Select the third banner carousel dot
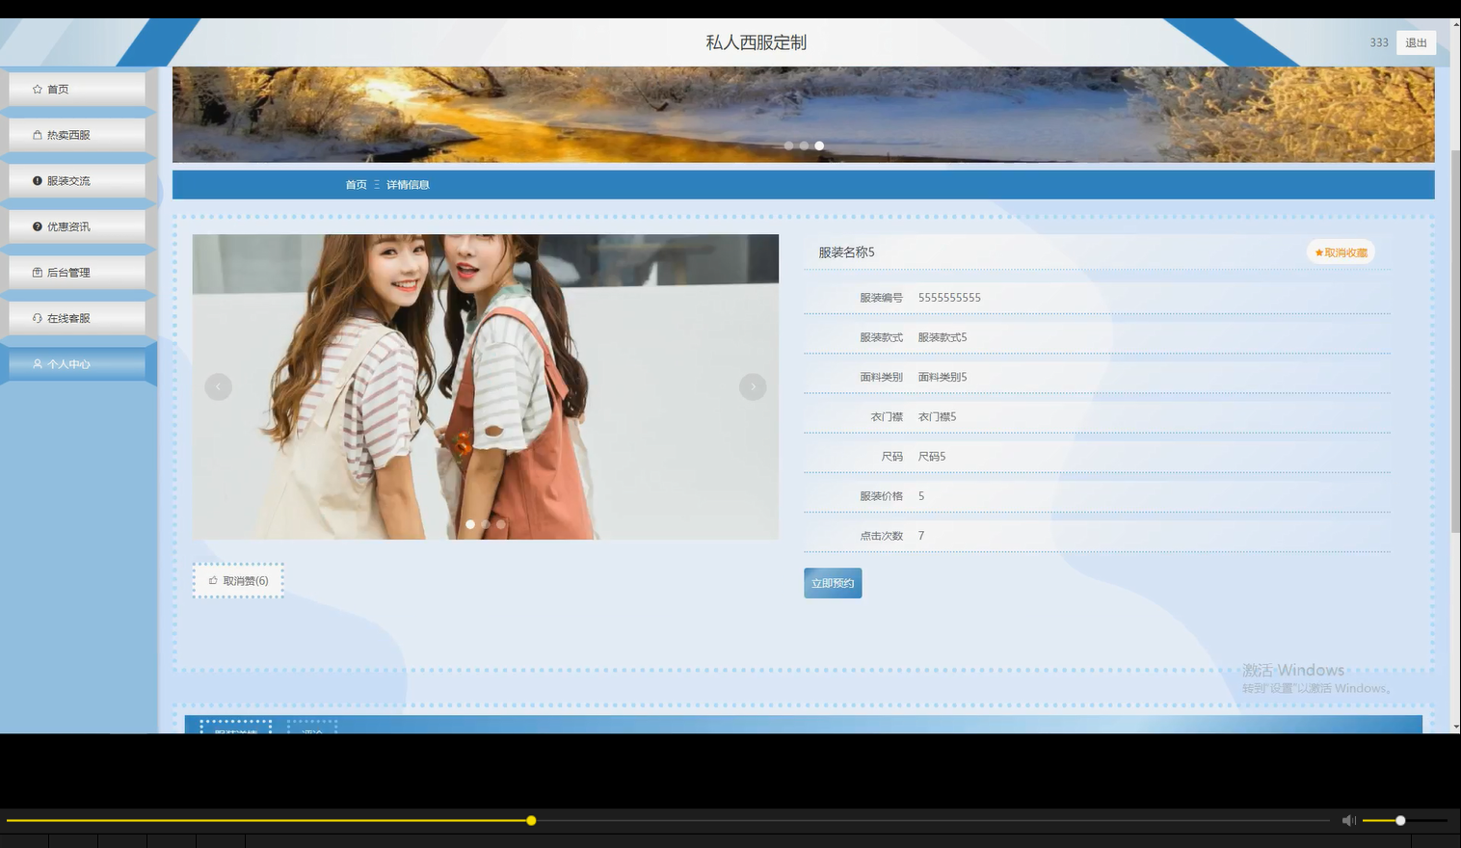1461x848 pixels. pos(819,146)
